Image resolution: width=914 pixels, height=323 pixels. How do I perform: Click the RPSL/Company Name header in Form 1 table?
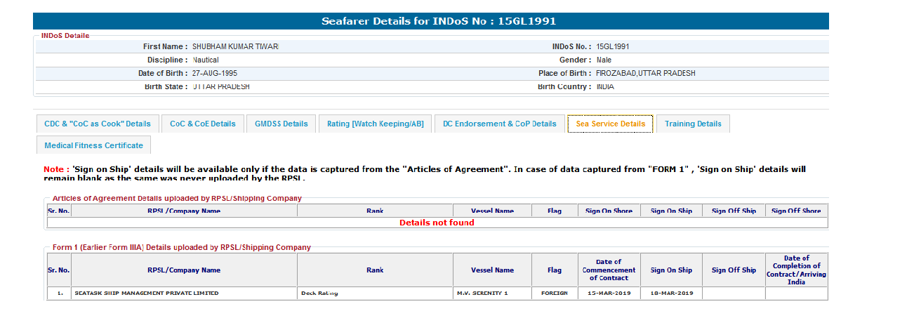(184, 270)
